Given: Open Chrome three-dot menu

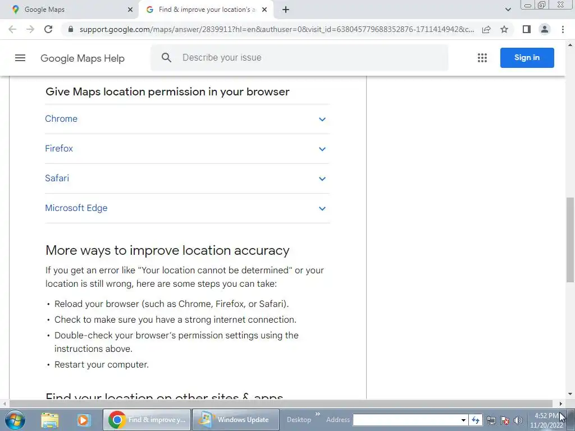Looking at the screenshot, I should pos(563,29).
